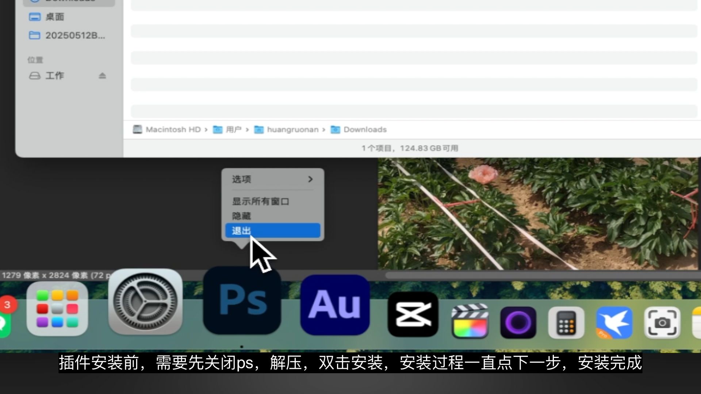Open the blue bird app icon
Viewport: 701px width, 394px height.
pyautogui.click(x=614, y=322)
